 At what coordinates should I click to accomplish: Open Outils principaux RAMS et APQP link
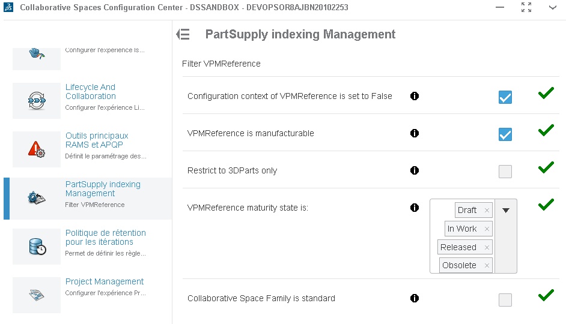click(x=97, y=140)
